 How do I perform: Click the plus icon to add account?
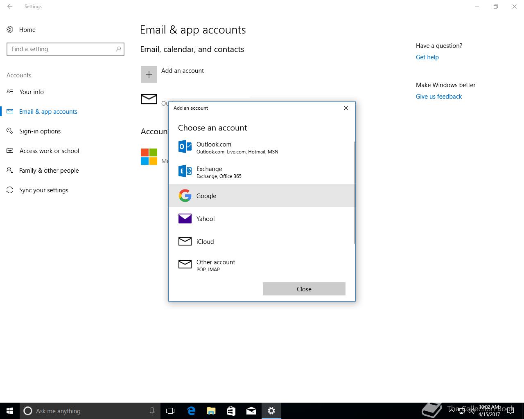149,74
